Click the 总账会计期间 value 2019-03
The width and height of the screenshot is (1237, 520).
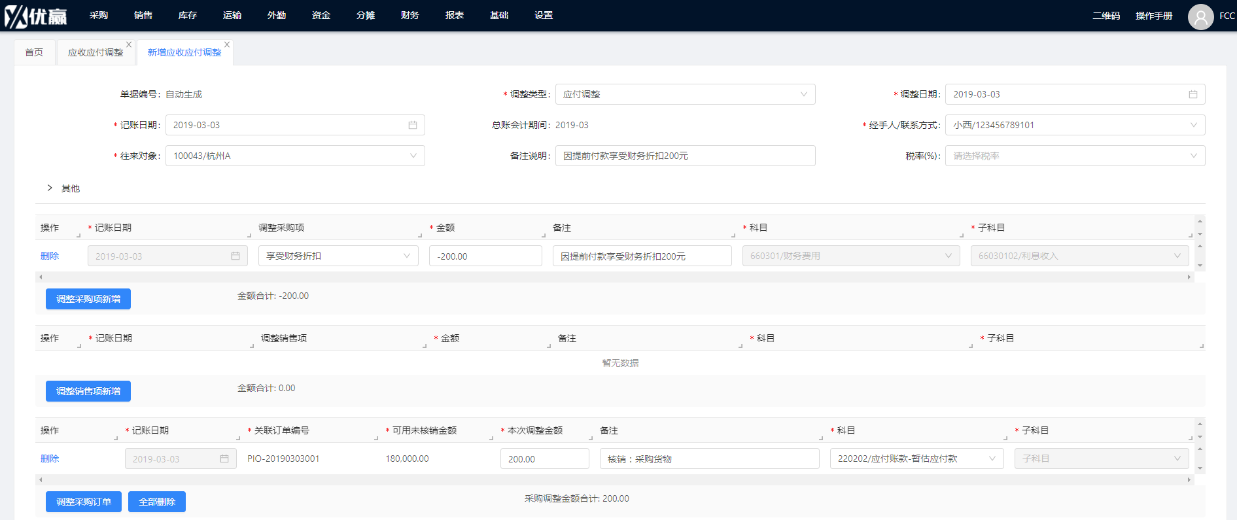point(572,125)
